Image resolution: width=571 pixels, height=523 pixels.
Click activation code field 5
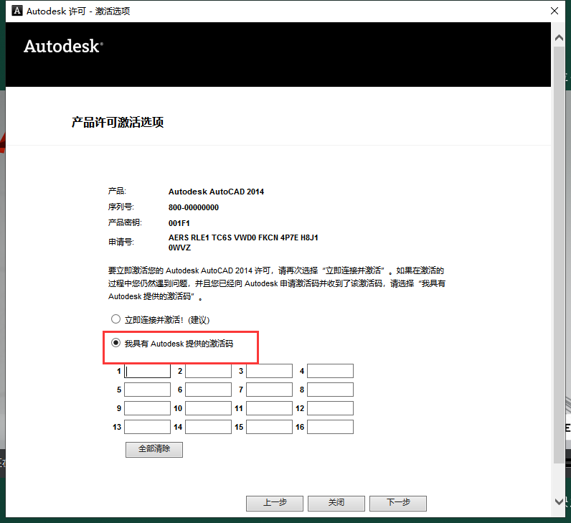(x=148, y=390)
